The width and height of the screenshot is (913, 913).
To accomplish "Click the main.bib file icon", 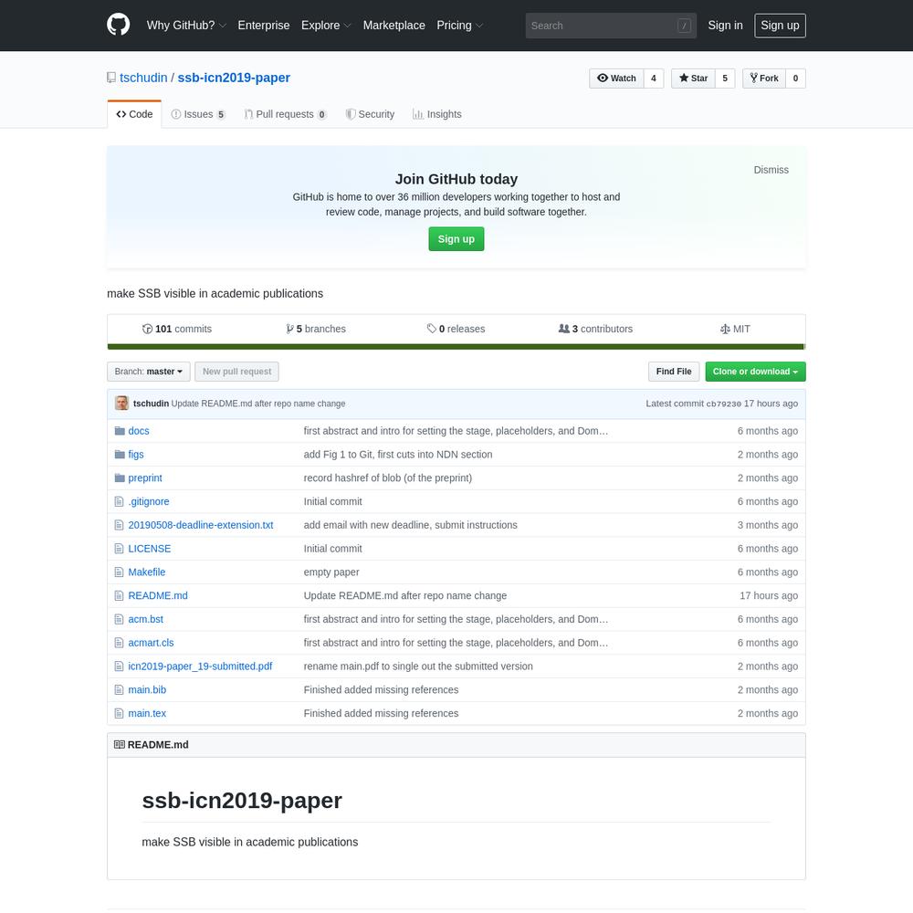I will 120,690.
